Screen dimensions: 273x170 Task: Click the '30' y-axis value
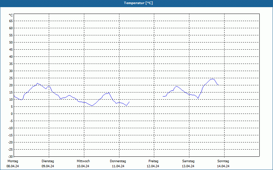[x=11, y=71]
